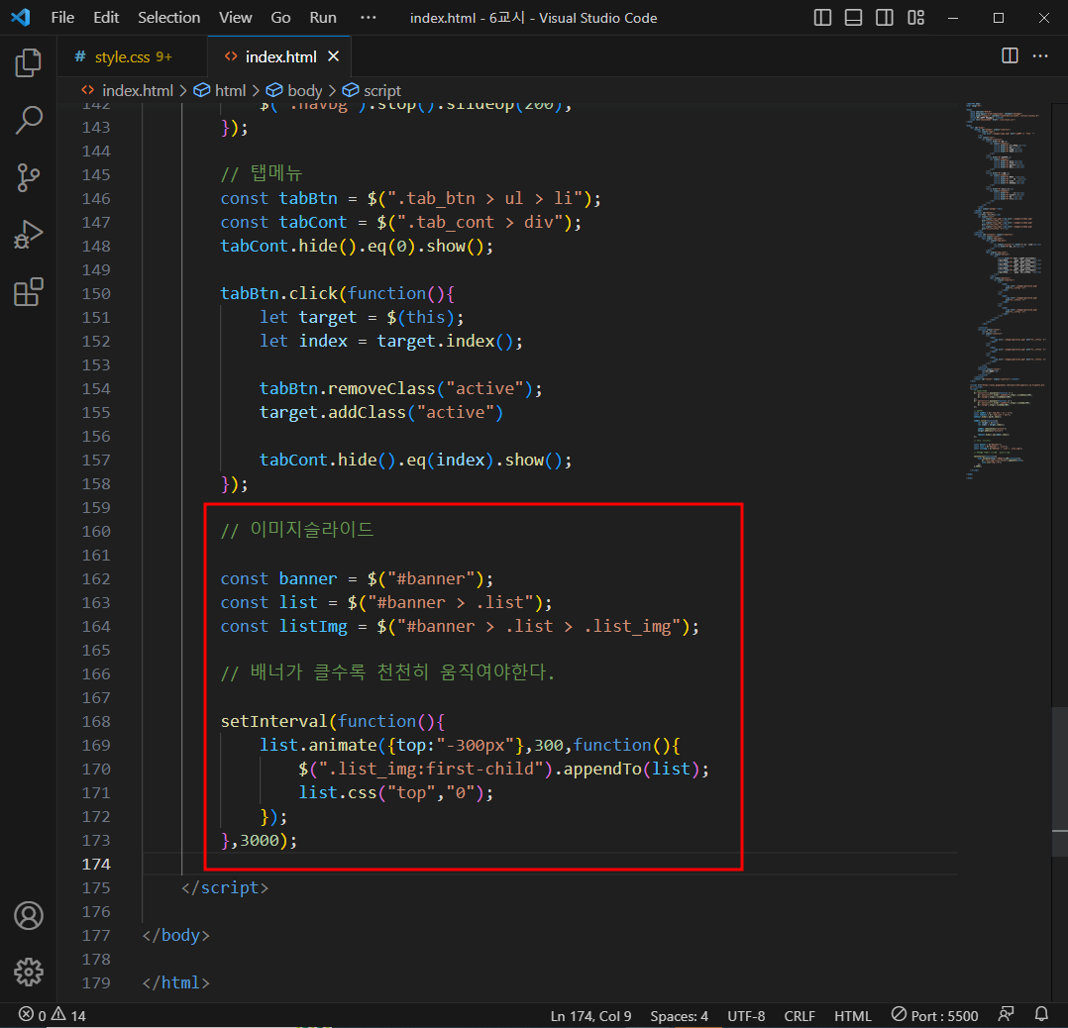Click the 'const banner' declaration line
Image resolution: width=1068 pixels, height=1028 pixels.
coord(357,578)
